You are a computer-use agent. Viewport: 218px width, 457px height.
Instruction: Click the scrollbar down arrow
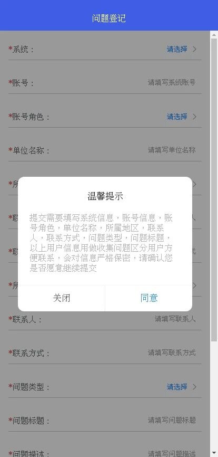214,453
